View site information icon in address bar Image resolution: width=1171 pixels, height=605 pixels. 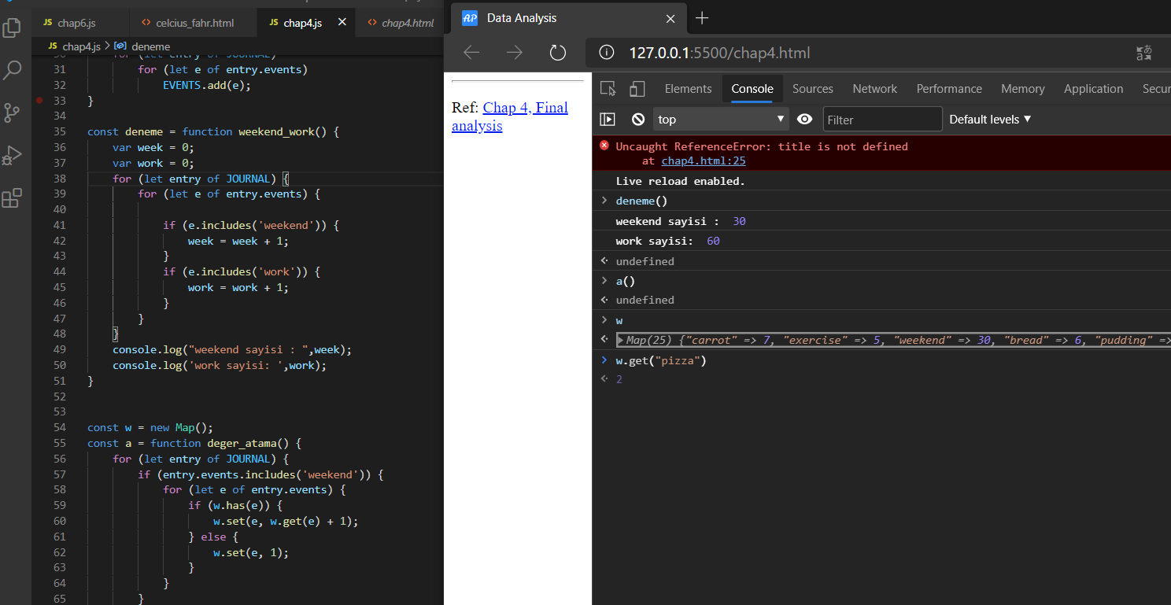pos(606,53)
